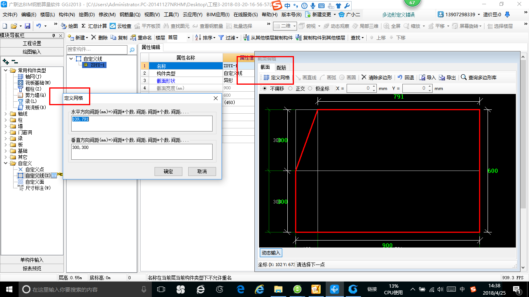Image resolution: width=529 pixels, height=297 pixels.
Task: Open 查询多边形库 polygon library
Action: (479, 77)
